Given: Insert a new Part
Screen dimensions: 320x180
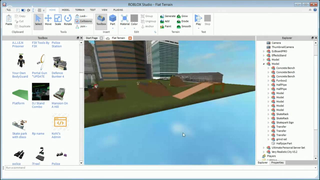Looking at the screenshot, I should [x=112, y=20].
